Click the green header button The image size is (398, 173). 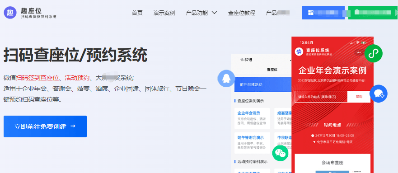click(x=373, y=13)
